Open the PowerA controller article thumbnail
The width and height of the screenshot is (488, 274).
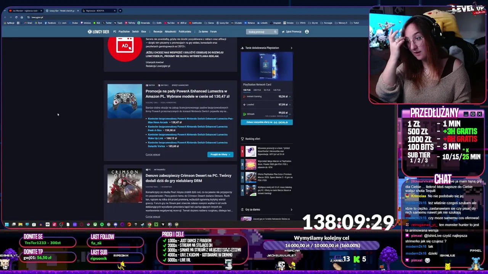coord(125,101)
